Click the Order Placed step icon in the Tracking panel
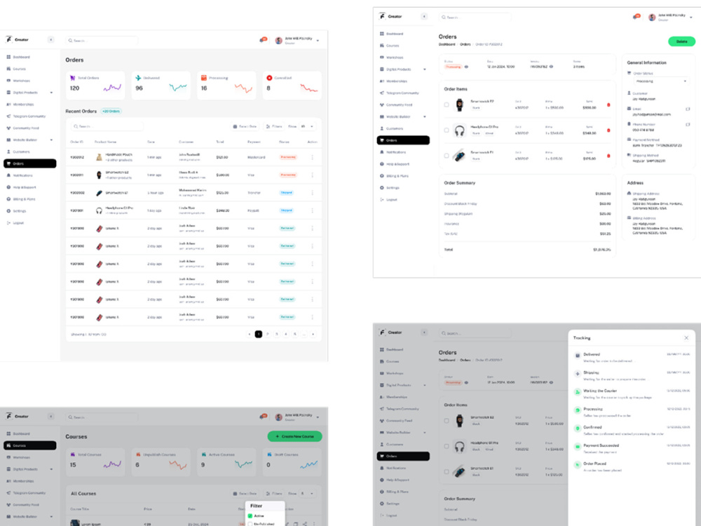 [577, 465]
